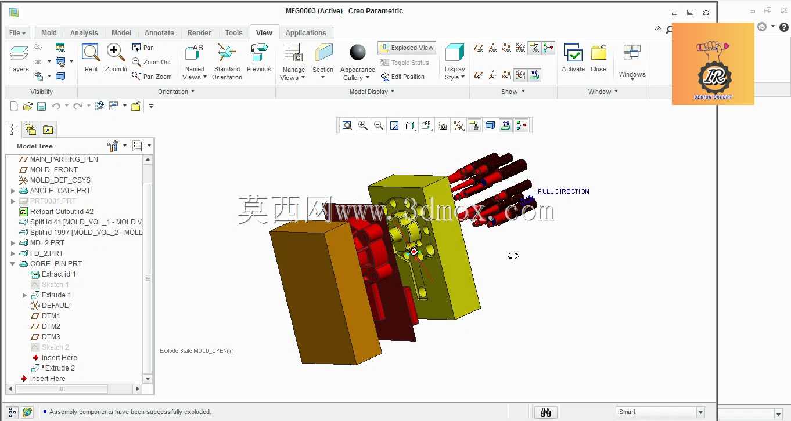Click the find binoculars icon in status bar
Screen dimensions: 791x421
point(545,412)
